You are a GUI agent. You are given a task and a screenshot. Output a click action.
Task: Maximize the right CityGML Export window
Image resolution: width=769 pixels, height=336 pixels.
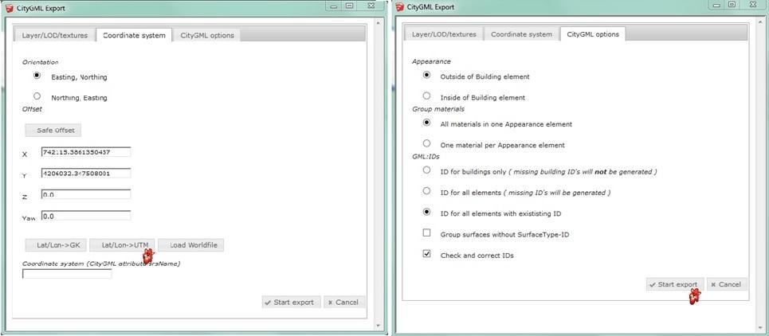(x=732, y=5)
